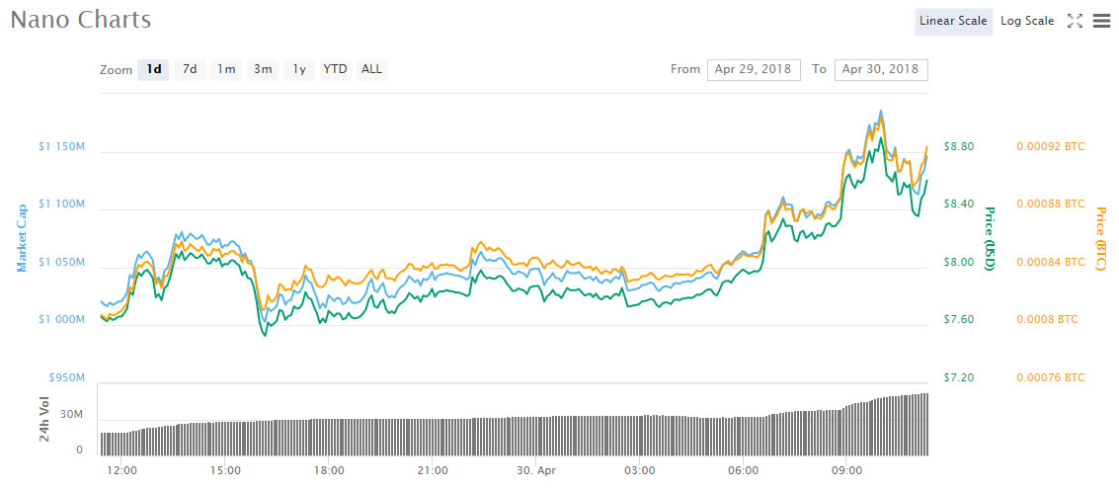This screenshot has height=492, width=1119.
Task: Choose the YTD zoom option
Action: [x=336, y=69]
